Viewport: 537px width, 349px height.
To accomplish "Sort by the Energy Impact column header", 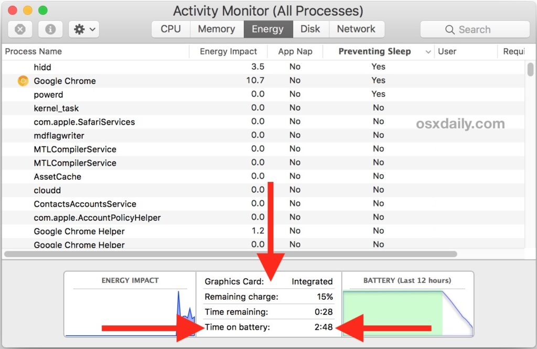I will 228,51.
